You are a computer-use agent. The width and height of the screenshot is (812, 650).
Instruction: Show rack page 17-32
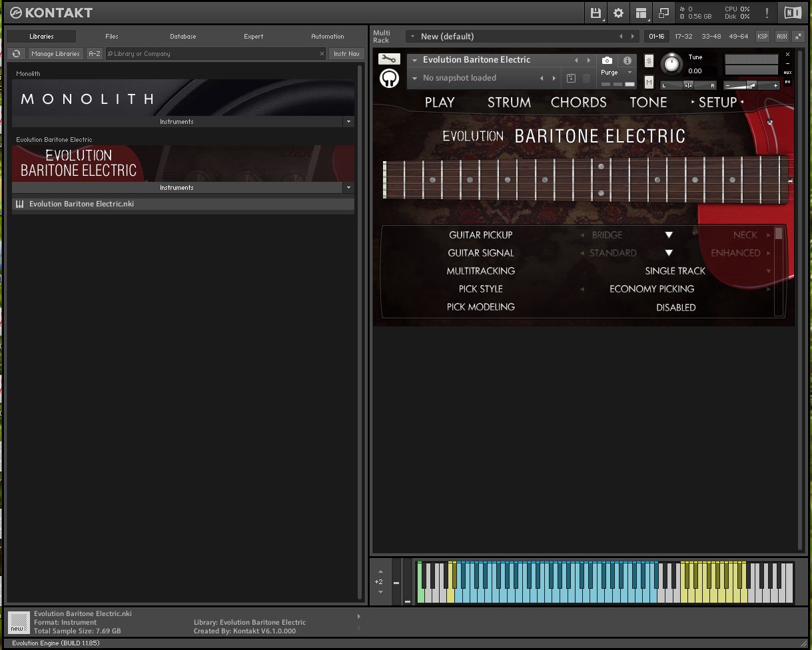coord(683,36)
